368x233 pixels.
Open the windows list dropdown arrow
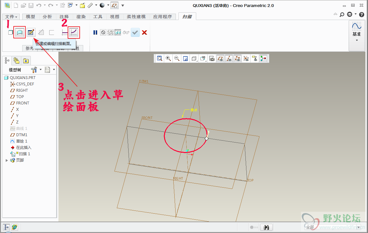tap(76, 5)
